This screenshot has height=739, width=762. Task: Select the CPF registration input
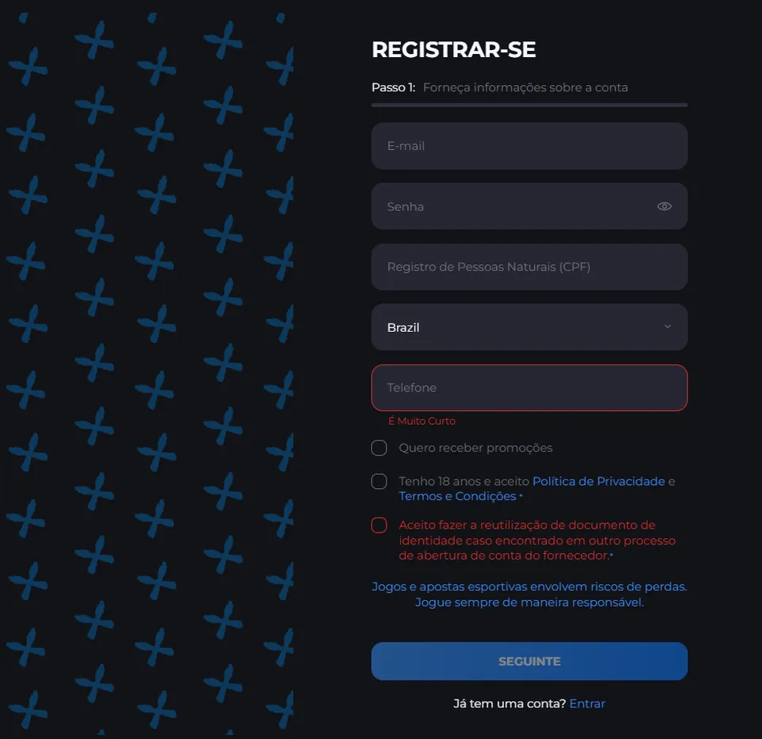click(529, 267)
